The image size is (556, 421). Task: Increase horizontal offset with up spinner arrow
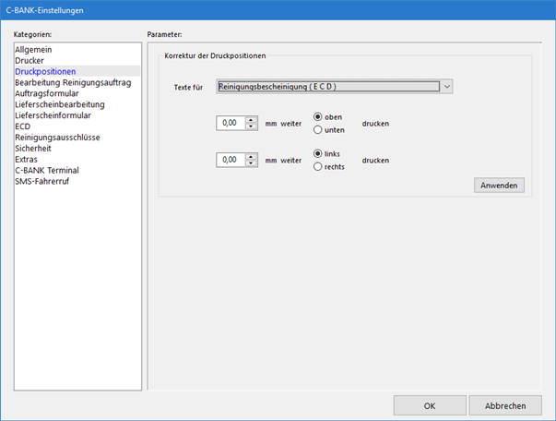point(251,156)
